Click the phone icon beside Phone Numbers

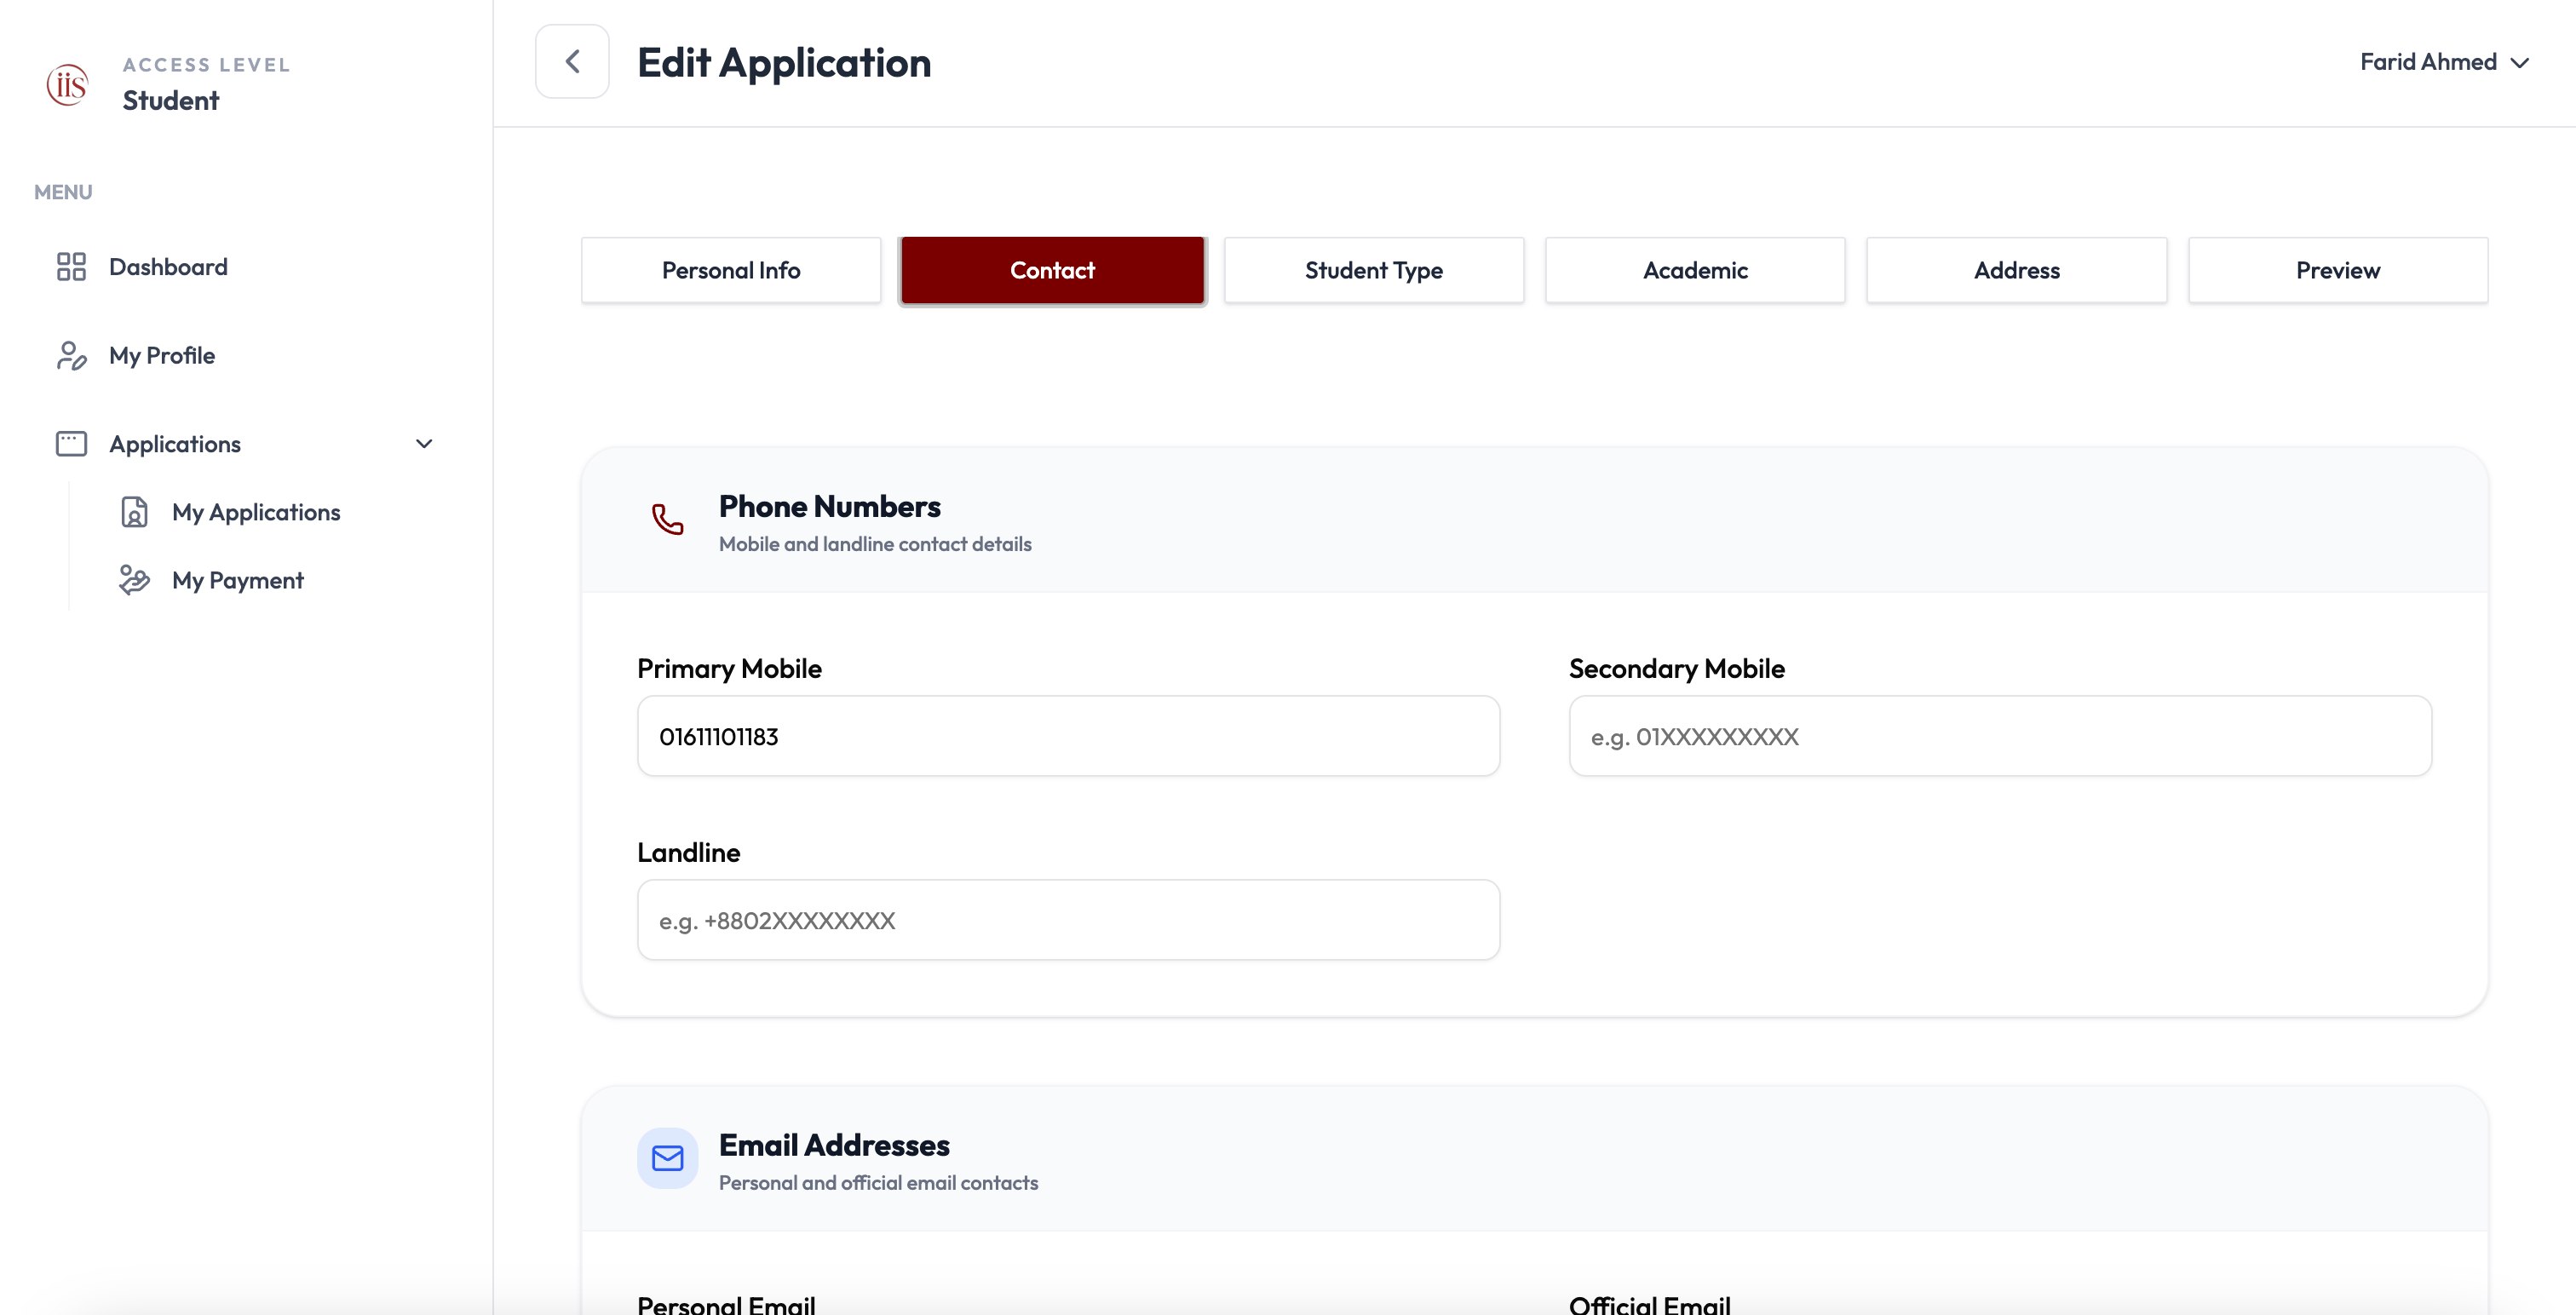pyautogui.click(x=667, y=519)
